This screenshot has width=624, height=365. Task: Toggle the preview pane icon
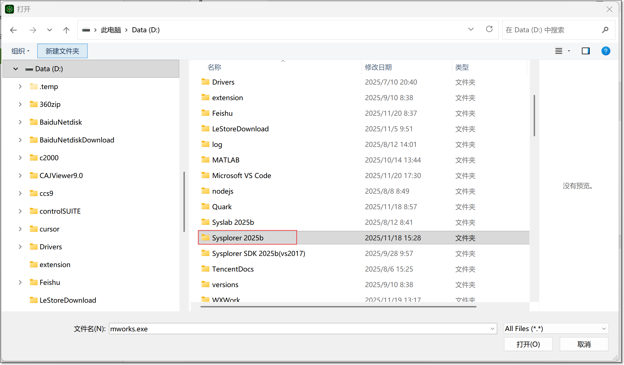click(x=586, y=51)
